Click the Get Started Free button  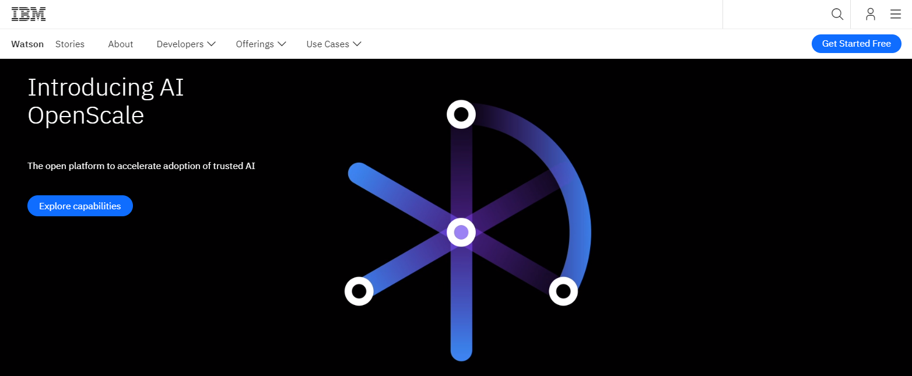(x=856, y=43)
